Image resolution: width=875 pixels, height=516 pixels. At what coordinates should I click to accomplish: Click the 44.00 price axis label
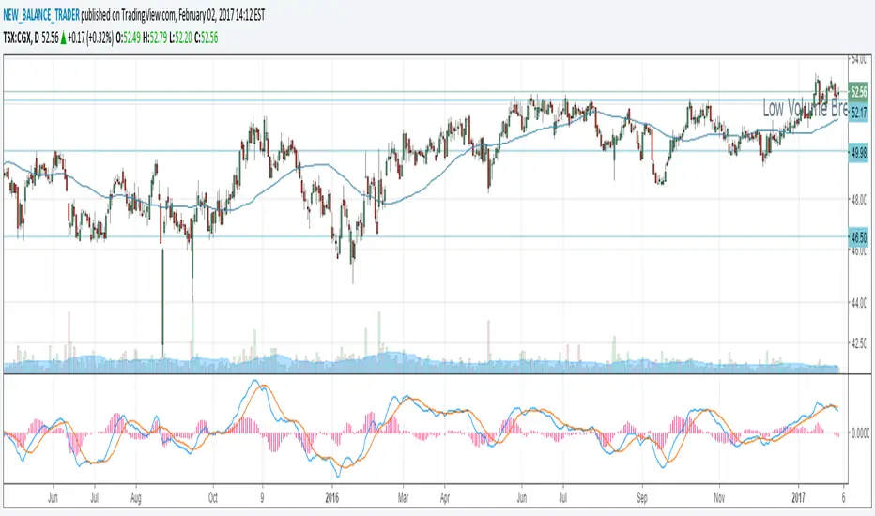coord(859,303)
